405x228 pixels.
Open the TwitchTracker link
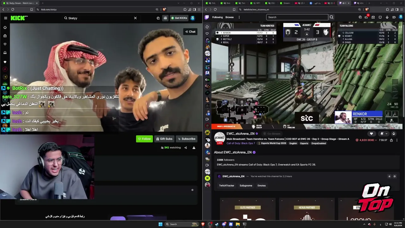coord(227,186)
